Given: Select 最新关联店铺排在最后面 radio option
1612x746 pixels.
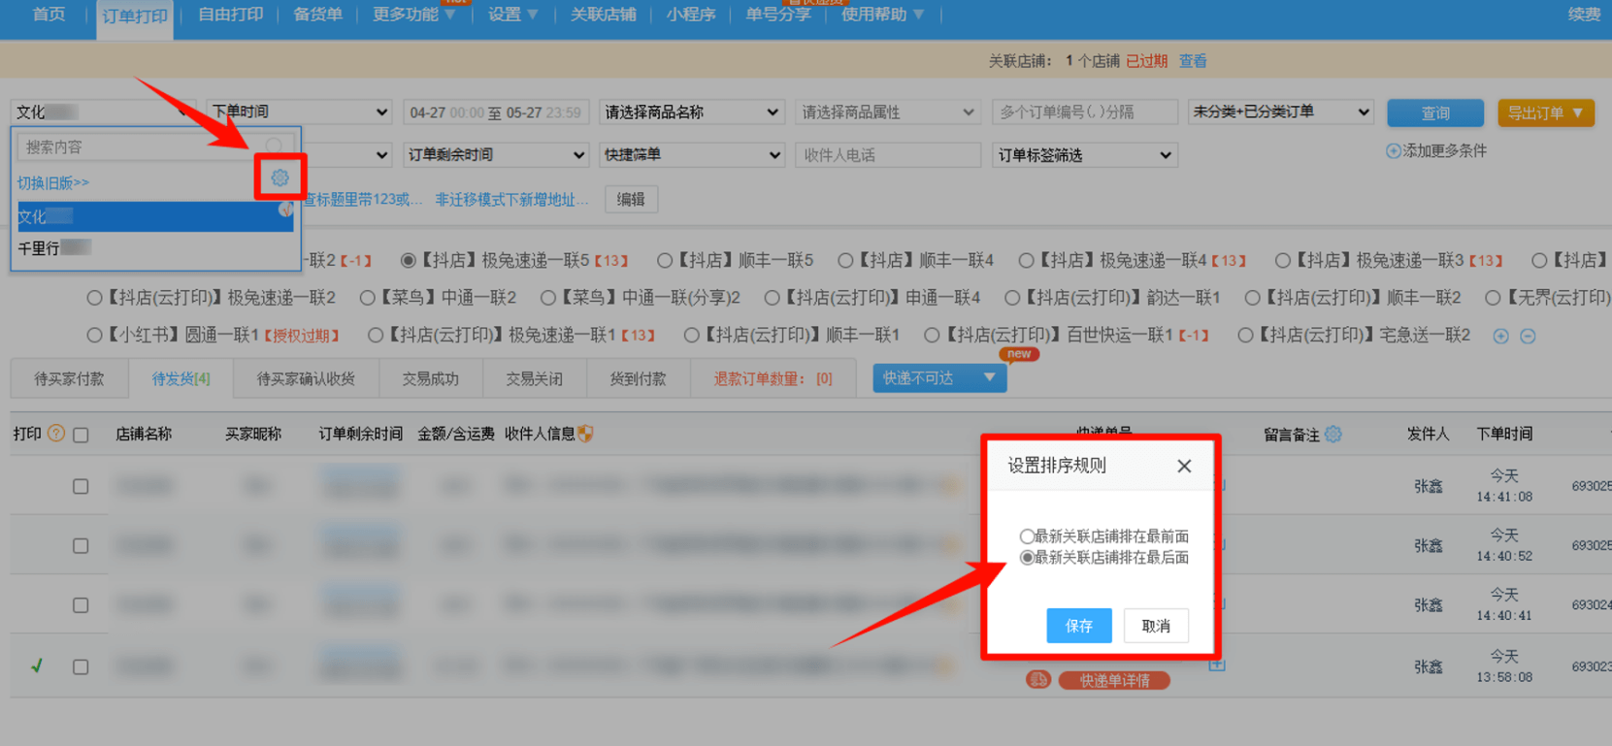Looking at the screenshot, I should 1026,558.
